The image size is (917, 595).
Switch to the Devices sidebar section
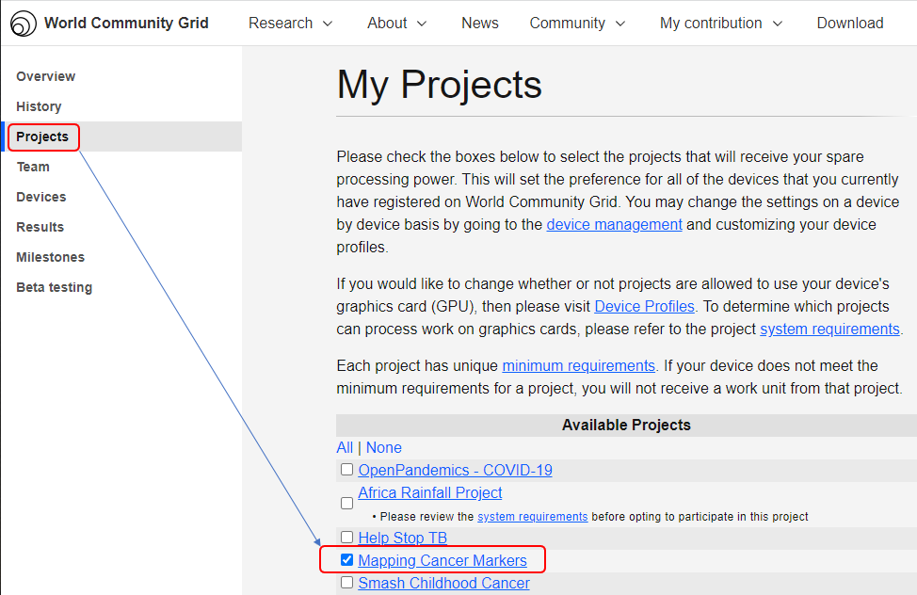(40, 197)
